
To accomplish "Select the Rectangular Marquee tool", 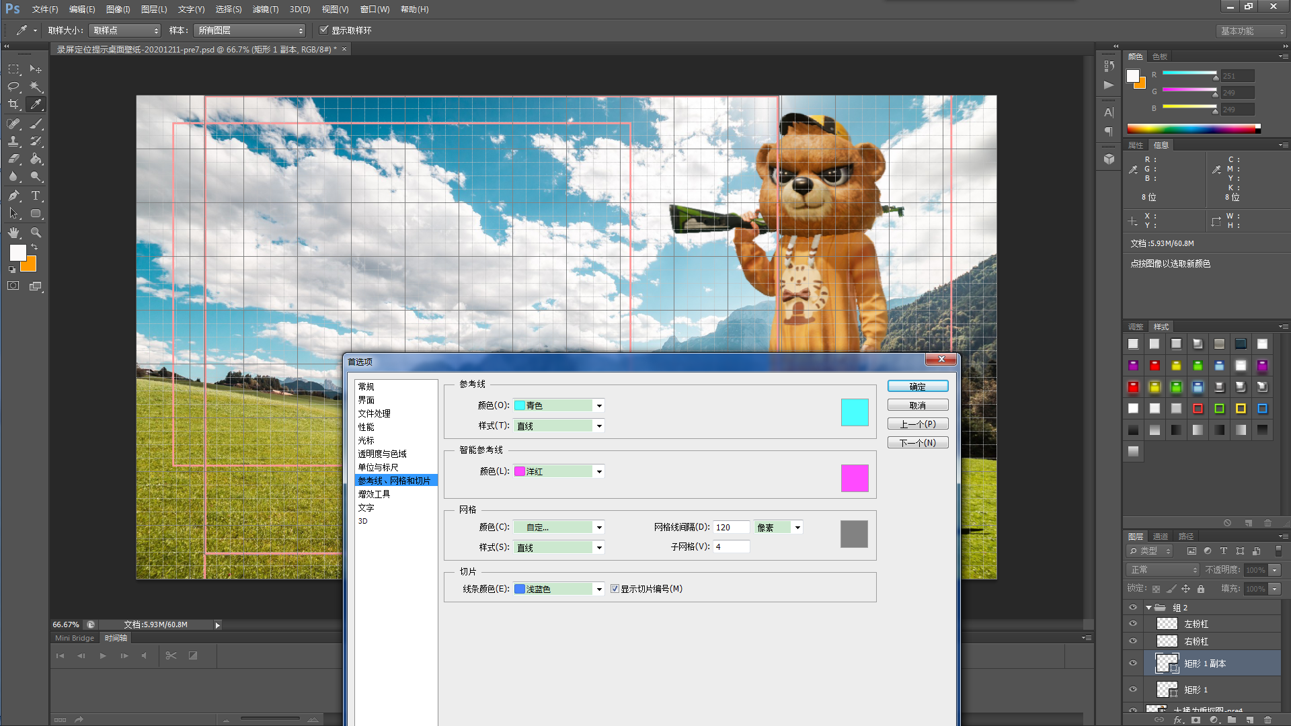I will (x=13, y=69).
